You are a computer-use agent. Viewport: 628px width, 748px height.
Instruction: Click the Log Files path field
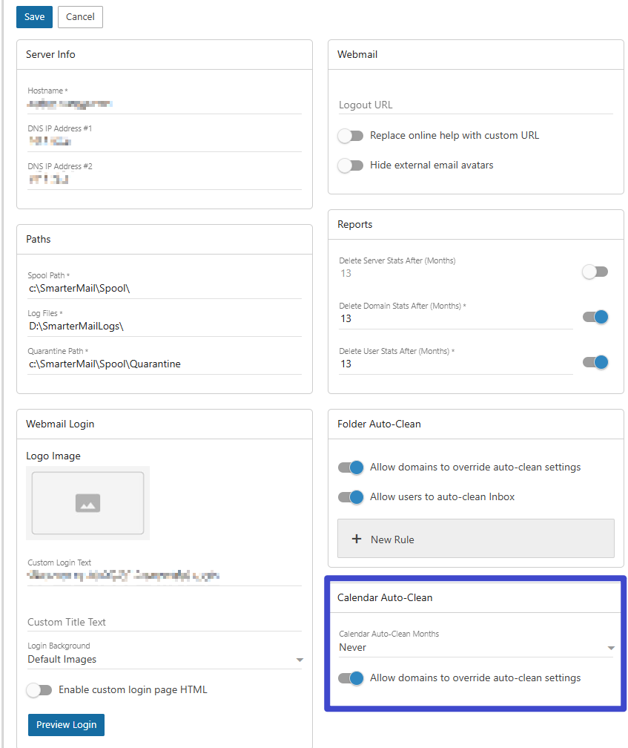[x=165, y=327]
